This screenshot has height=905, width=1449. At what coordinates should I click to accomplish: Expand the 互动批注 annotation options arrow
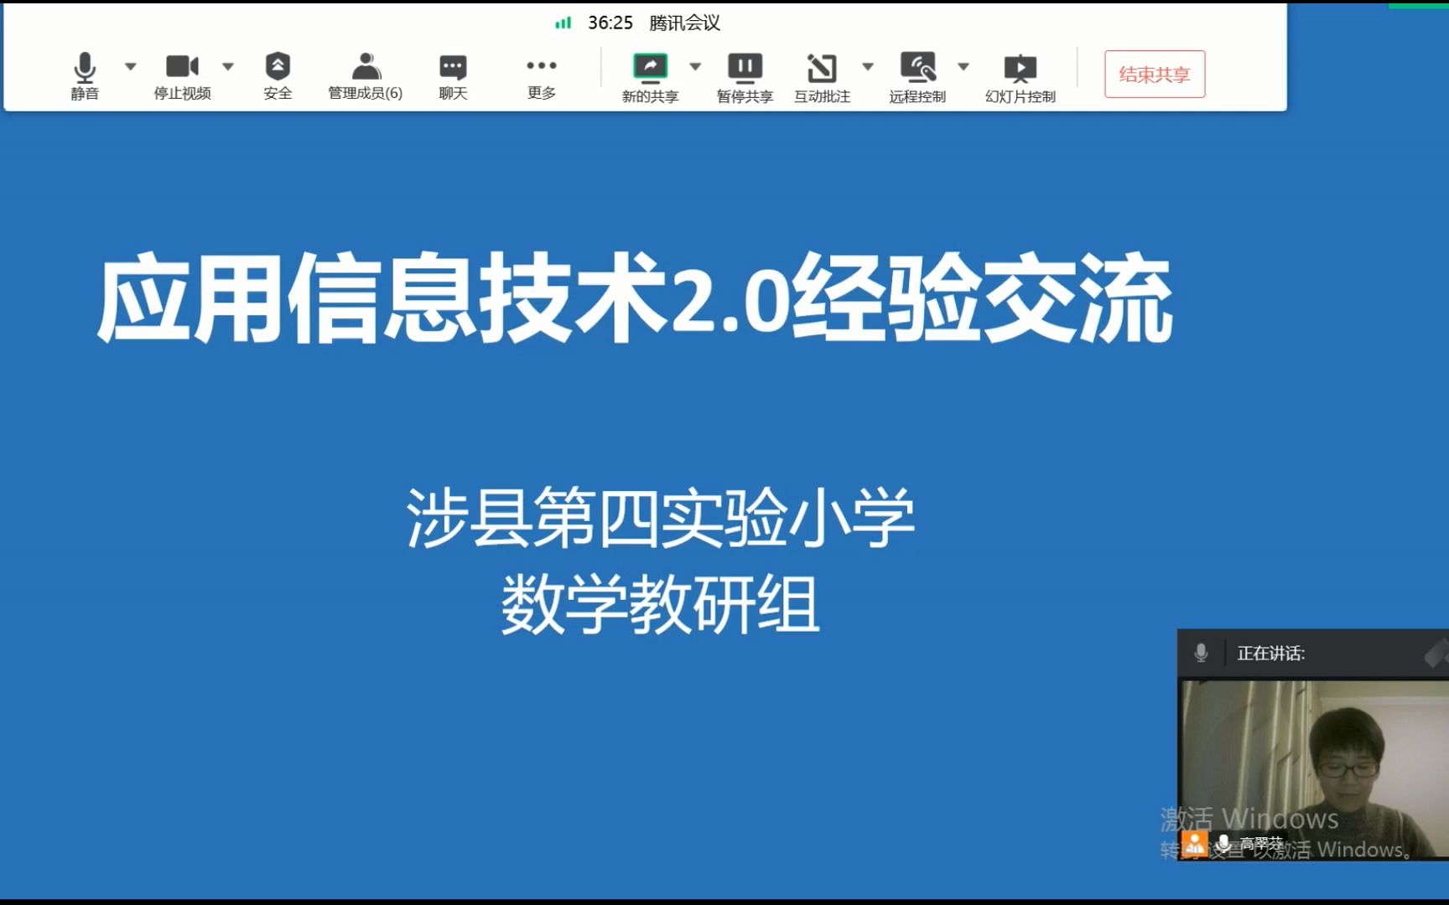pyautogui.click(x=868, y=65)
